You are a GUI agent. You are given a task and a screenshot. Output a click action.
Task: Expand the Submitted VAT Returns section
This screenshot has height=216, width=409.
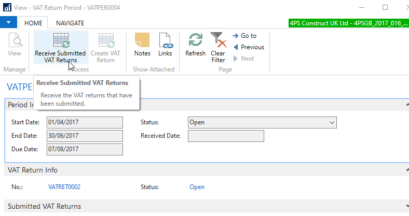[x=405, y=207]
